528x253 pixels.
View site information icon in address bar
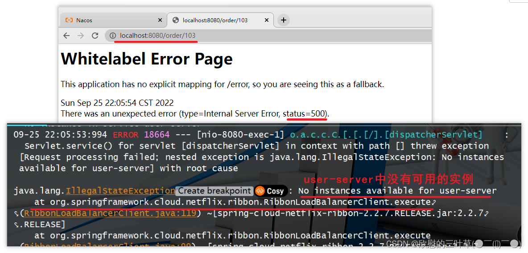[x=113, y=36]
